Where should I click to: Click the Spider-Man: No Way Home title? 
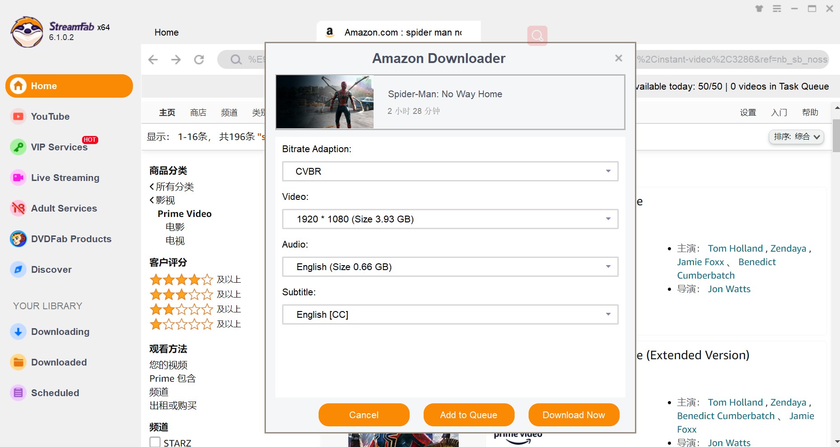(x=445, y=94)
